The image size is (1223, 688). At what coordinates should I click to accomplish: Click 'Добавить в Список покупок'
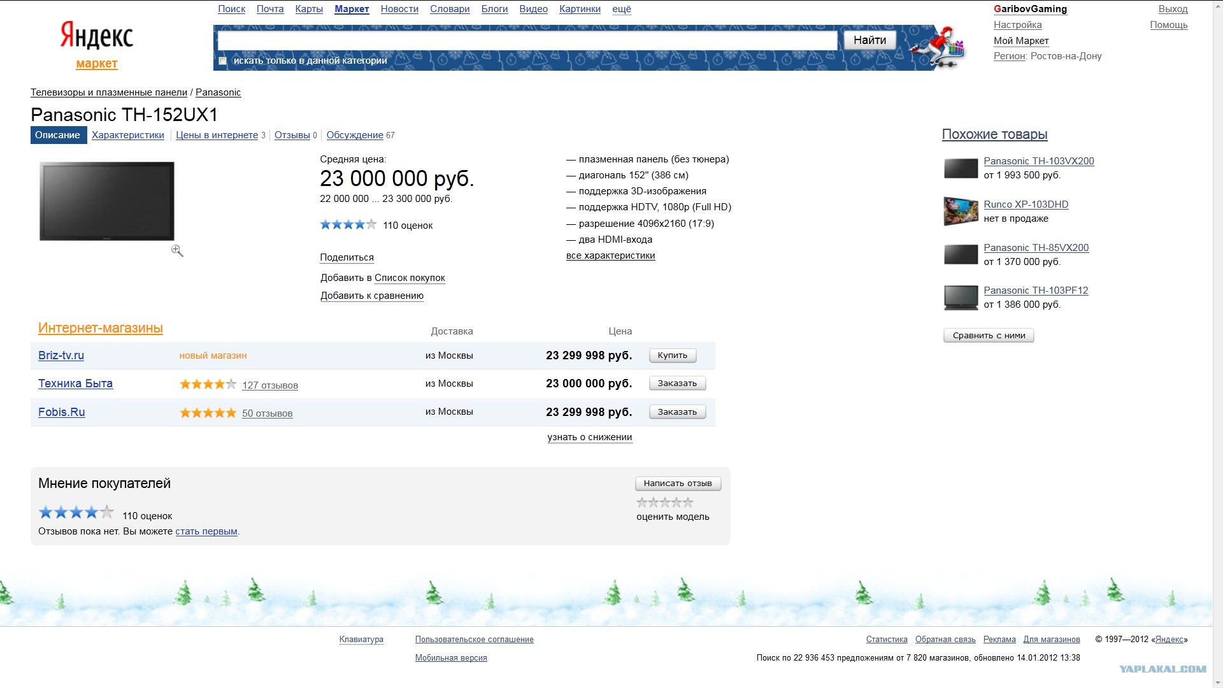(x=383, y=278)
